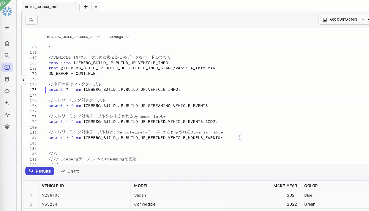This screenshot has width=369, height=211.
Task: Open the Data database icon in sidebar
Action: pyautogui.click(x=7, y=79)
